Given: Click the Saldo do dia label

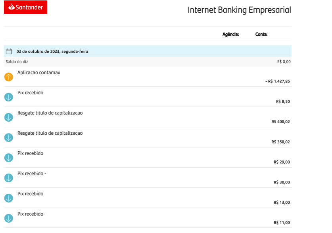Looking at the screenshot, I should (17, 62).
